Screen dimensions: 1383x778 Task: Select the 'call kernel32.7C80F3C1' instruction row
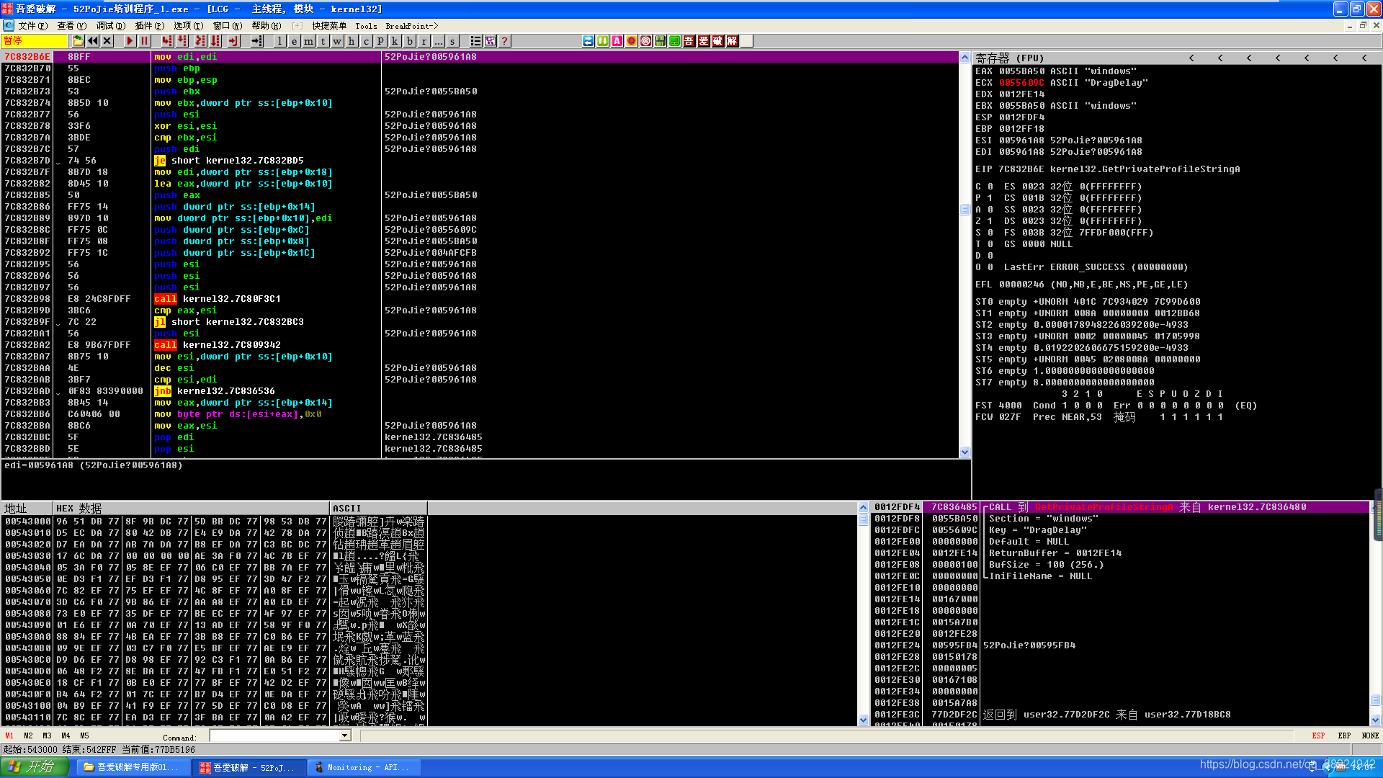pos(480,298)
